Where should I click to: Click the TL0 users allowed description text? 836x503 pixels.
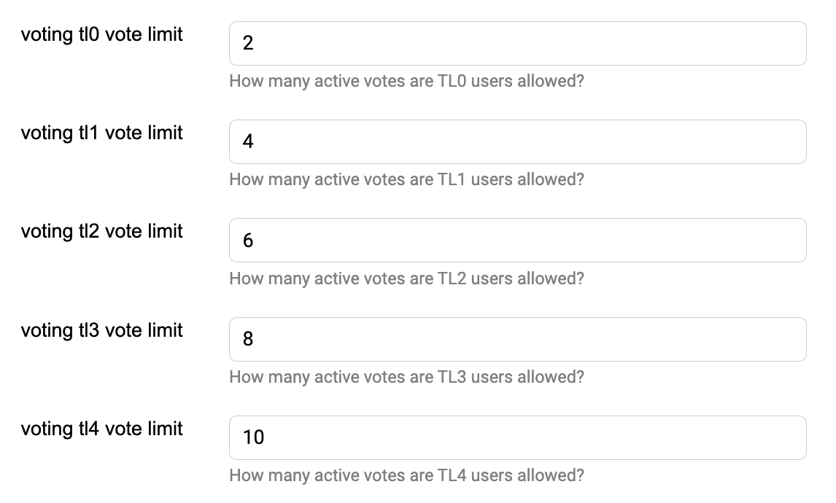click(x=406, y=81)
